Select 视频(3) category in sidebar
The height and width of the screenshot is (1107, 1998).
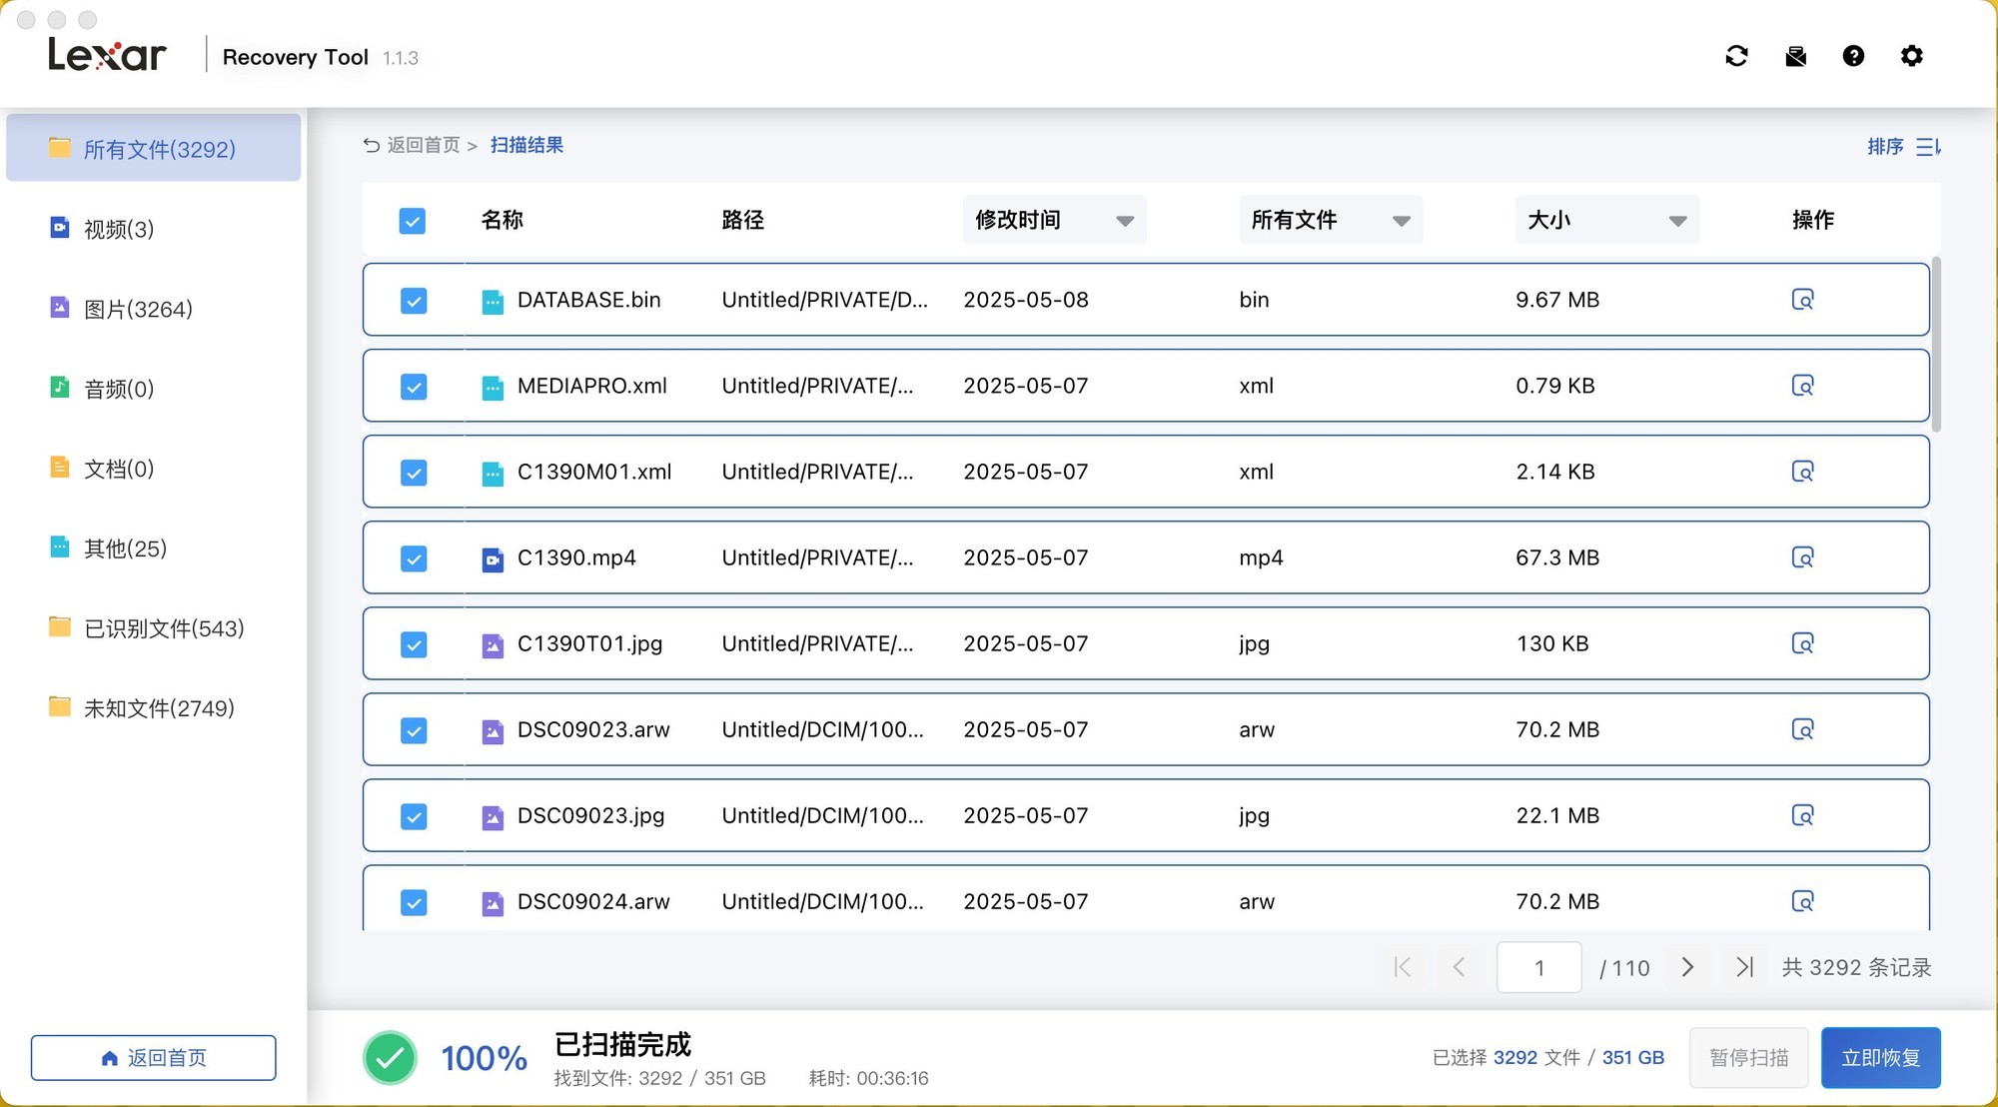(118, 229)
